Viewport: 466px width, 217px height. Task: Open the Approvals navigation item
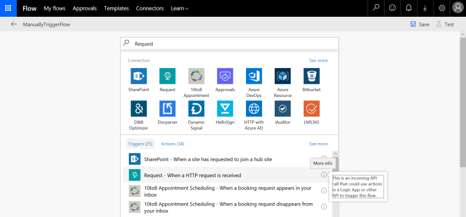[85, 8]
